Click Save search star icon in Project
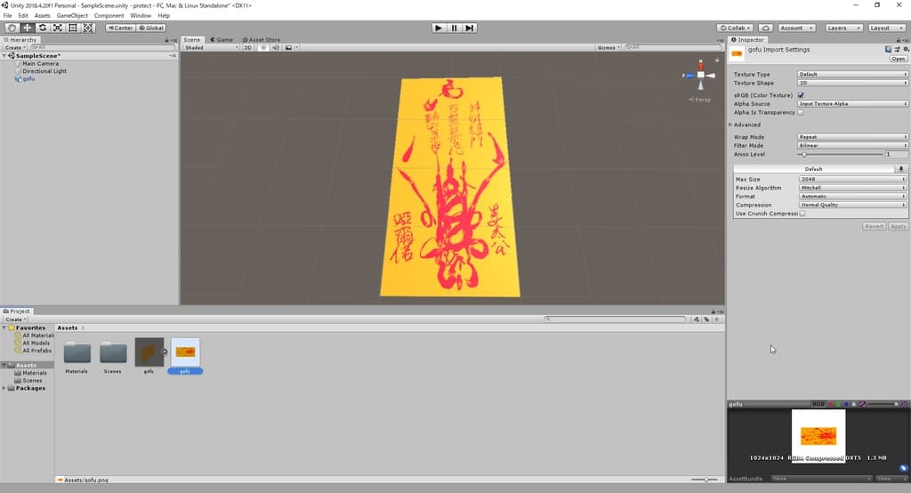The width and height of the screenshot is (911, 493). [717, 319]
